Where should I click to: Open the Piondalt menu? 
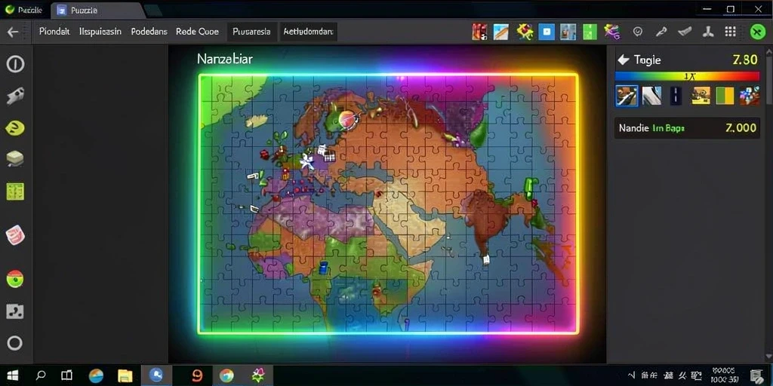click(x=54, y=32)
